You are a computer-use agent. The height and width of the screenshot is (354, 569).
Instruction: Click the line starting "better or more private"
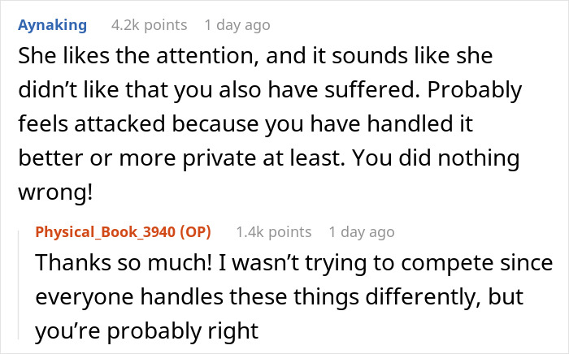pyautogui.click(x=269, y=158)
